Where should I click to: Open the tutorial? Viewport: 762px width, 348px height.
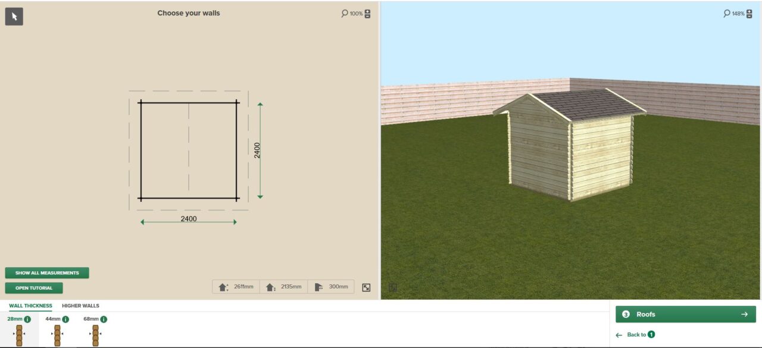33,287
